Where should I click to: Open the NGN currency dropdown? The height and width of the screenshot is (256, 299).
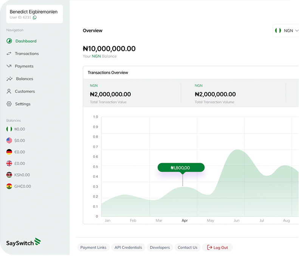tap(287, 31)
